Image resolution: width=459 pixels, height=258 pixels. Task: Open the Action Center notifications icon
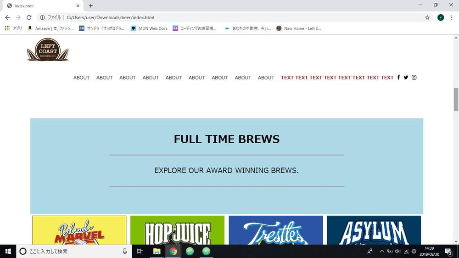[x=448, y=251]
